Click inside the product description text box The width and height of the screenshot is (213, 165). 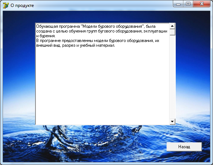coord(102,74)
